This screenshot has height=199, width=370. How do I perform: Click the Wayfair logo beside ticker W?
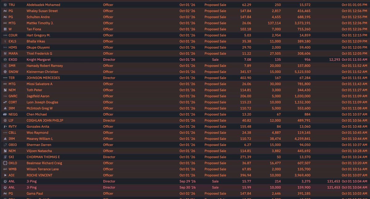pos(5,29)
